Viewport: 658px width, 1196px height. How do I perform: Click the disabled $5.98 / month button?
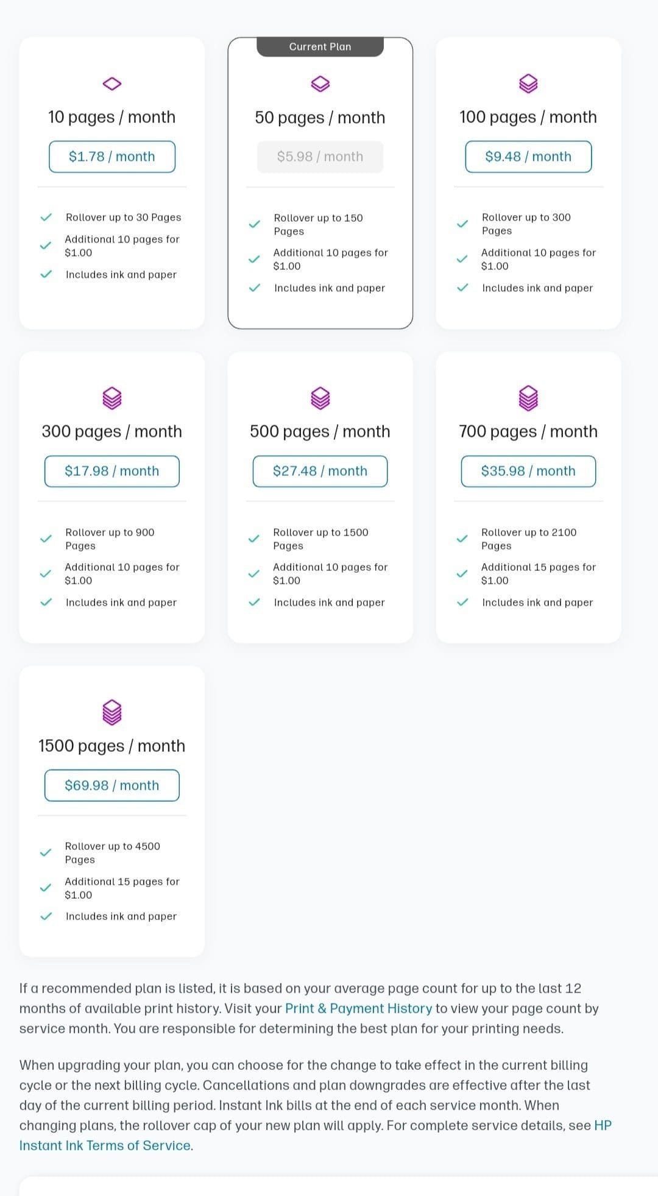point(320,157)
